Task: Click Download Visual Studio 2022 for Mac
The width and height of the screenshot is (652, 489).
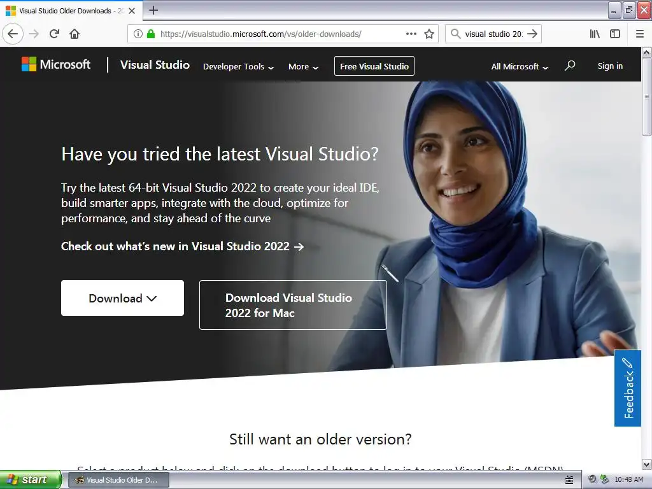Action: point(293,305)
